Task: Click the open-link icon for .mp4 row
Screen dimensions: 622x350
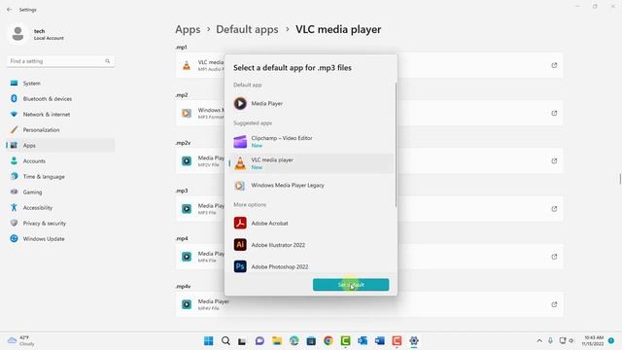Action: point(554,257)
